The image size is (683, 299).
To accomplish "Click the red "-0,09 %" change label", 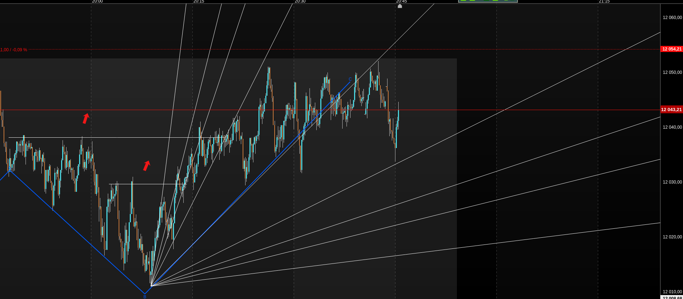I will (x=20, y=50).
